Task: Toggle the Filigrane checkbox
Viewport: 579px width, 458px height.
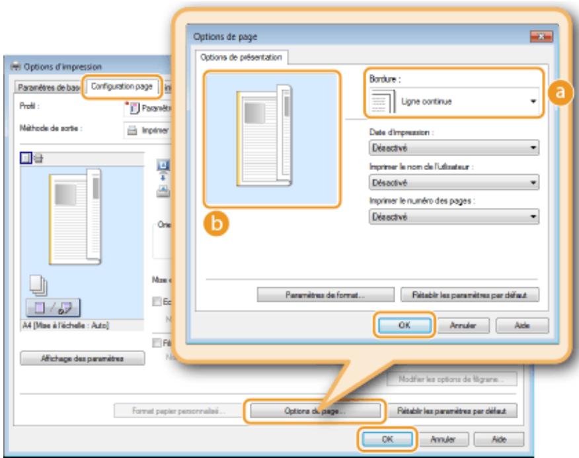Action: click(157, 343)
